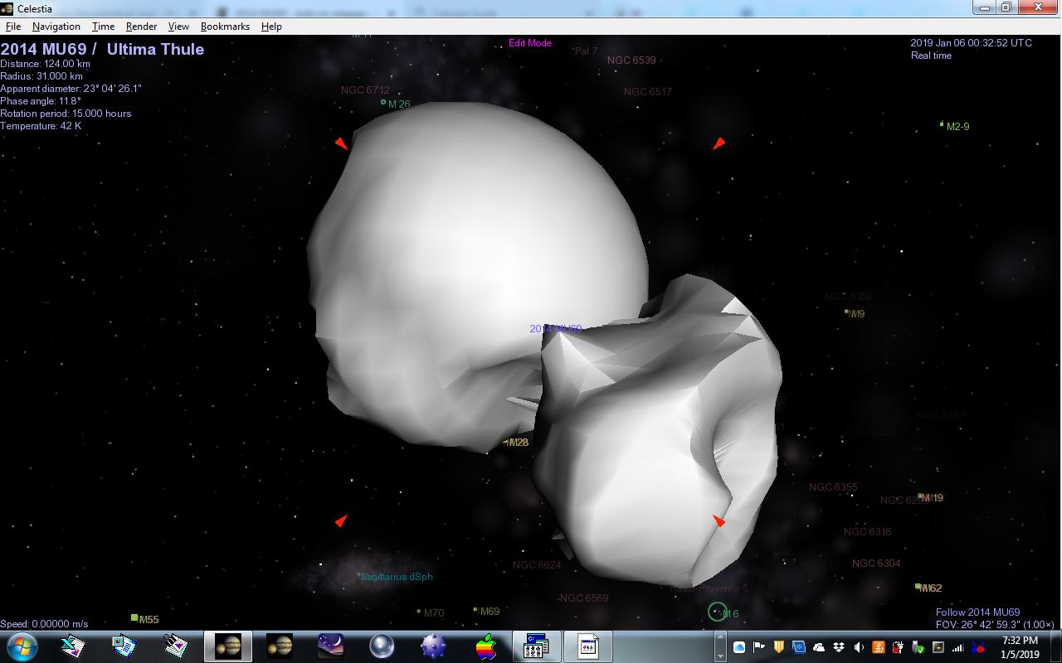Image resolution: width=1062 pixels, height=663 pixels.
Task: Open the Windows Start button
Action: [21, 646]
